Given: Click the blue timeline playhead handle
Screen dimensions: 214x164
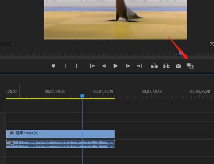Looking at the screenshot, I should (x=82, y=96).
